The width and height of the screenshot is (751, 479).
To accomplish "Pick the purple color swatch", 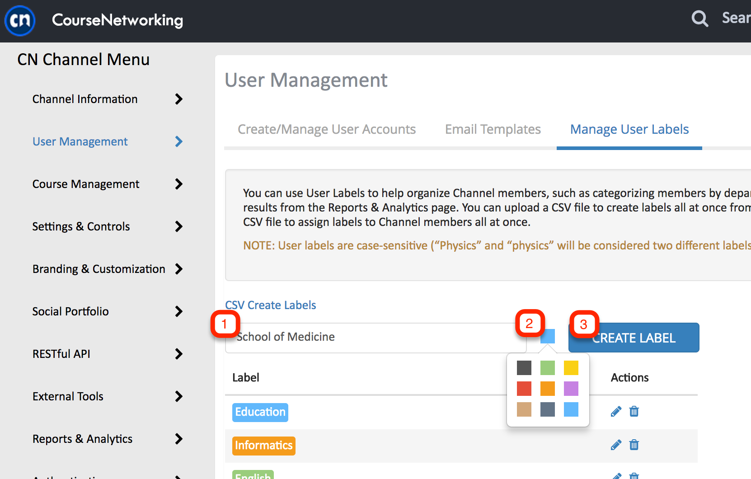I will tap(571, 389).
